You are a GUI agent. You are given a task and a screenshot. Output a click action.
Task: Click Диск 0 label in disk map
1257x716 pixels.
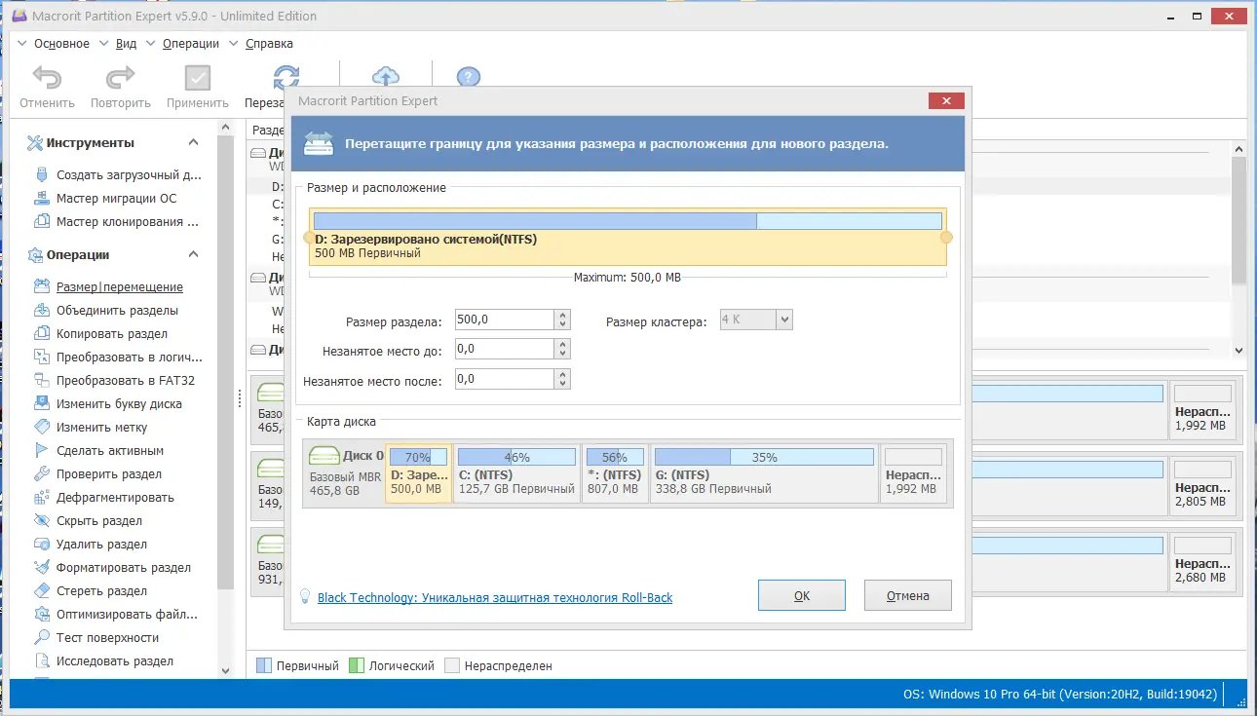pos(362,456)
